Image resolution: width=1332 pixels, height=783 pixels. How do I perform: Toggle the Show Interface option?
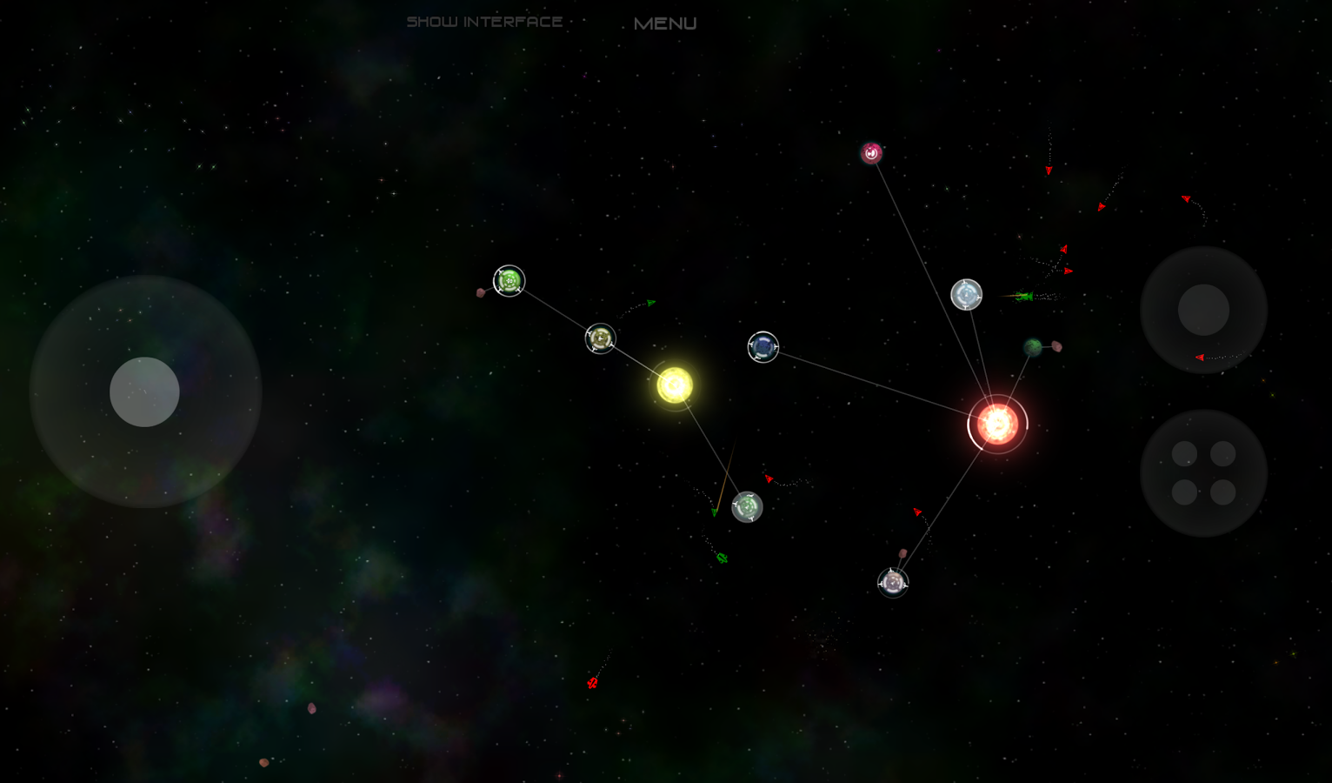[484, 22]
